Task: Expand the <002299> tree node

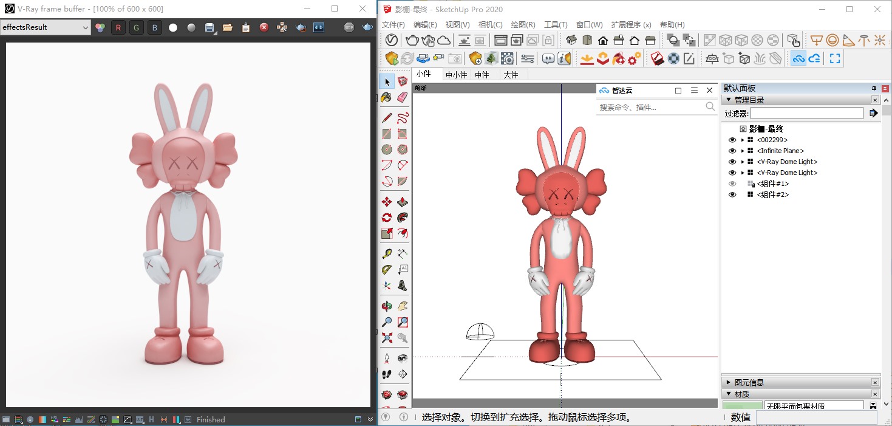Action: pos(742,140)
